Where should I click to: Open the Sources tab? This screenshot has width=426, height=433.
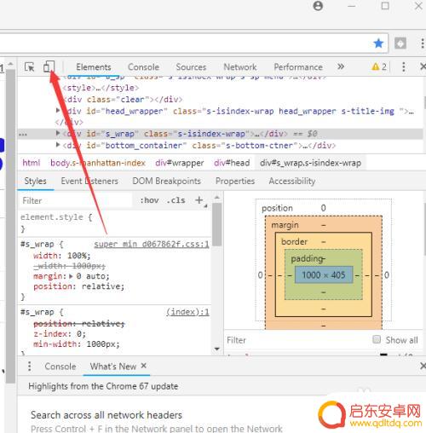(191, 67)
